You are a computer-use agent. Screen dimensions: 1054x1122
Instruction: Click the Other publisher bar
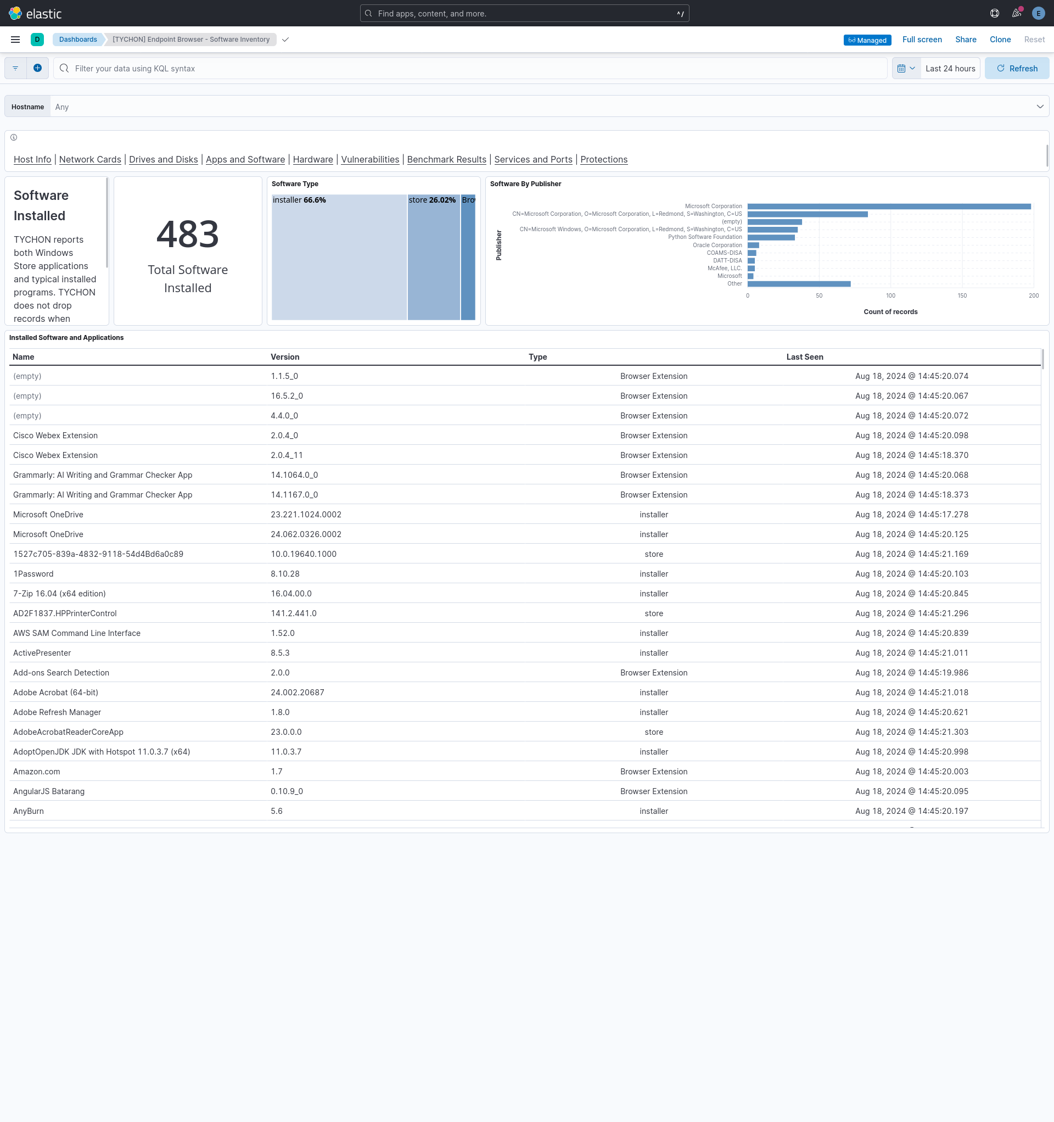pyautogui.click(x=799, y=284)
